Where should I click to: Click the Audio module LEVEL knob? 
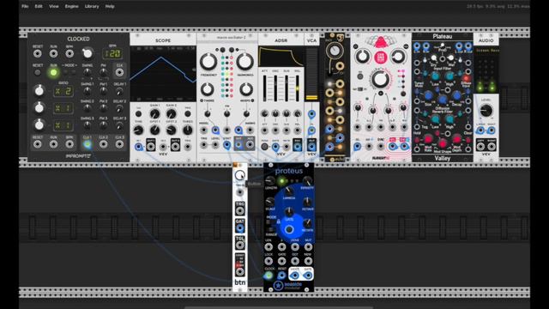[486, 111]
